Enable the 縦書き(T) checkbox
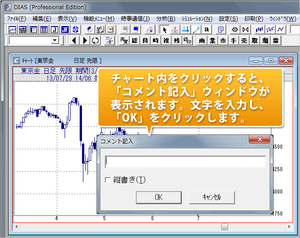Screen dimensions: 300x238 tap(108, 180)
